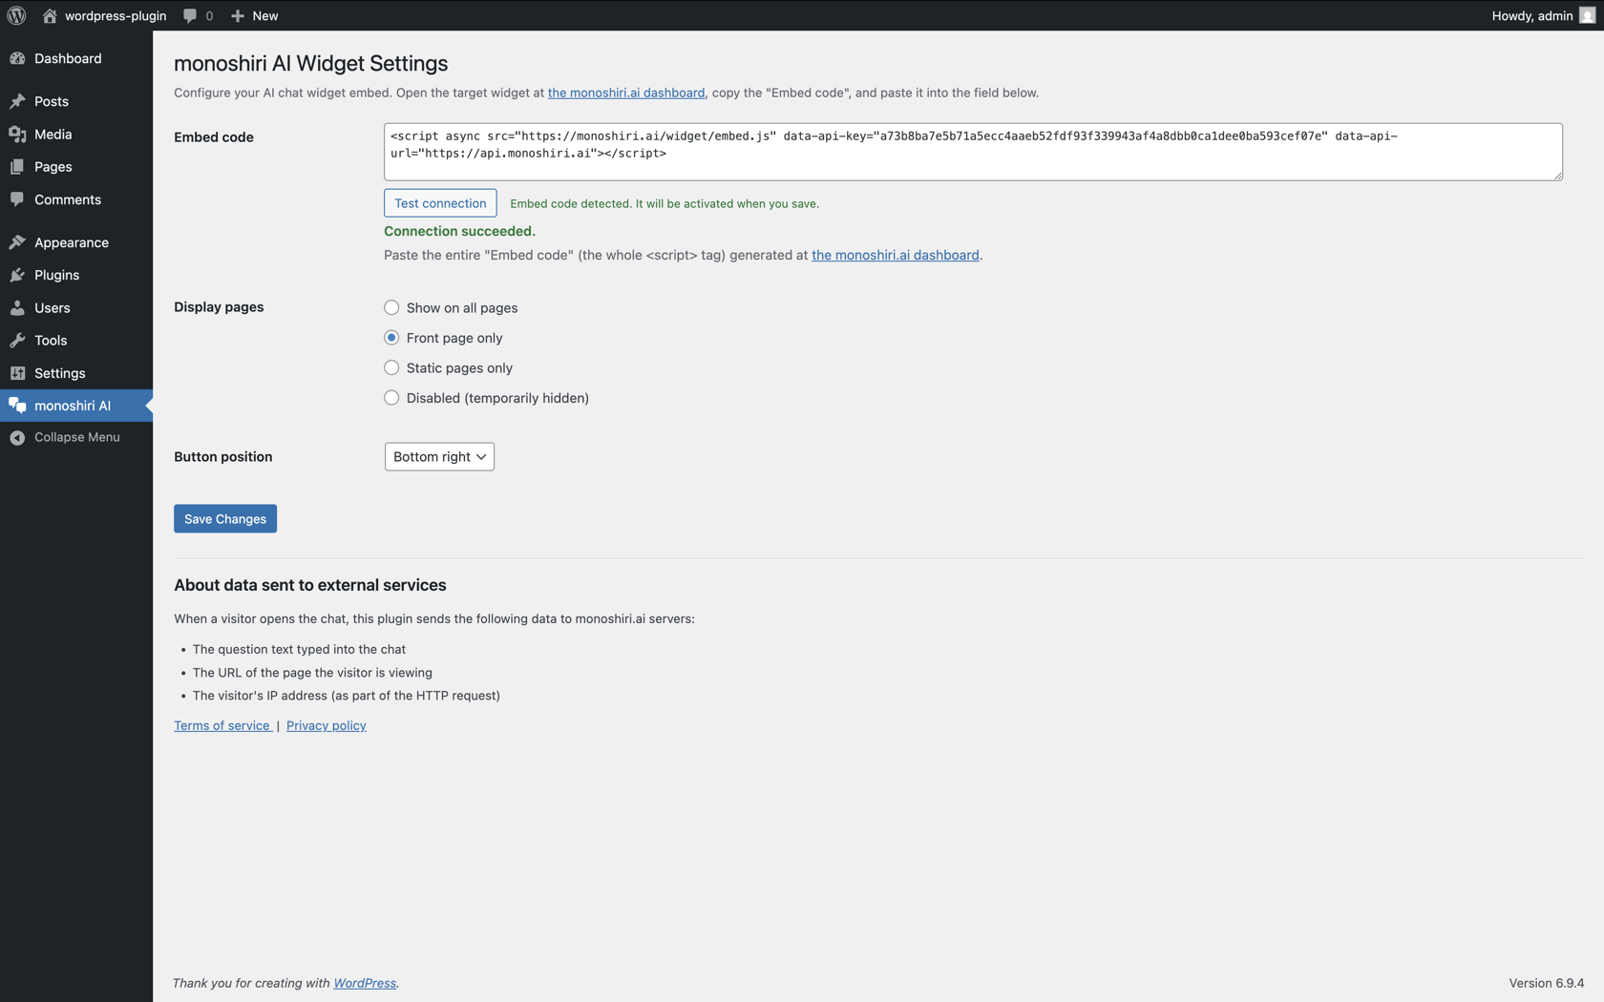The height and width of the screenshot is (1002, 1604).
Task: Select the Show on all pages option
Action: coord(391,307)
